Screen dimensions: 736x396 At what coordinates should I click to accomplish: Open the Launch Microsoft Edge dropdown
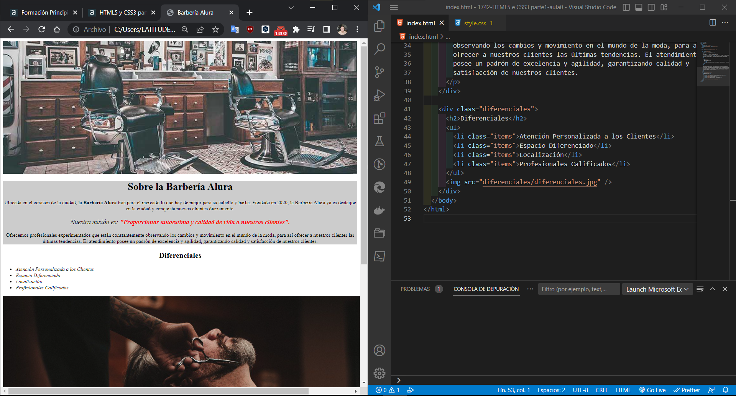coord(657,289)
